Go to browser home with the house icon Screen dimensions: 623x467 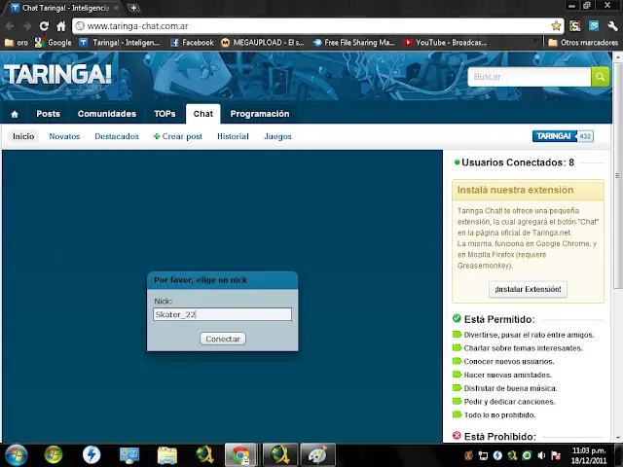pos(60,26)
